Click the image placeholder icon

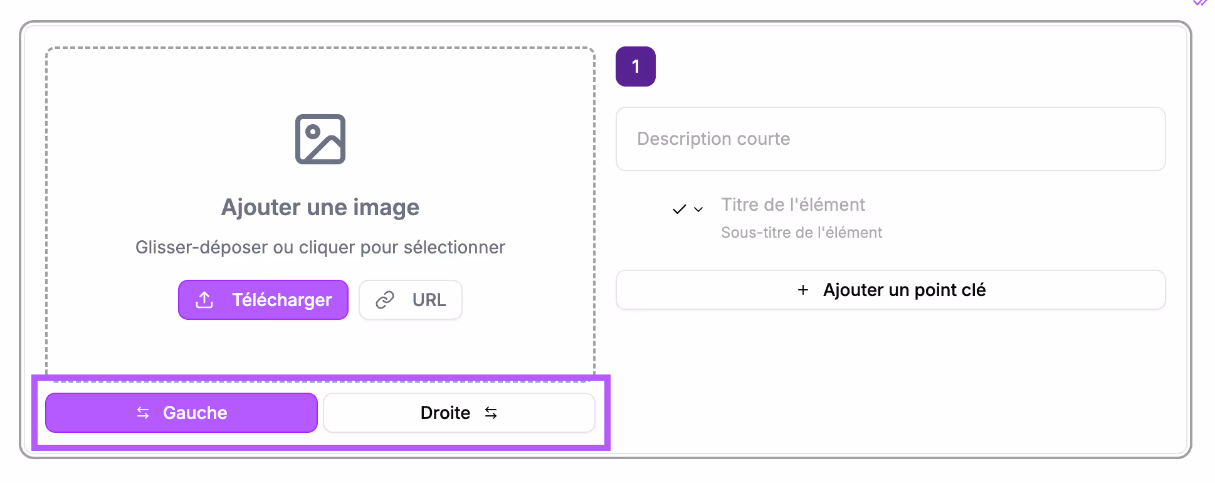(320, 139)
